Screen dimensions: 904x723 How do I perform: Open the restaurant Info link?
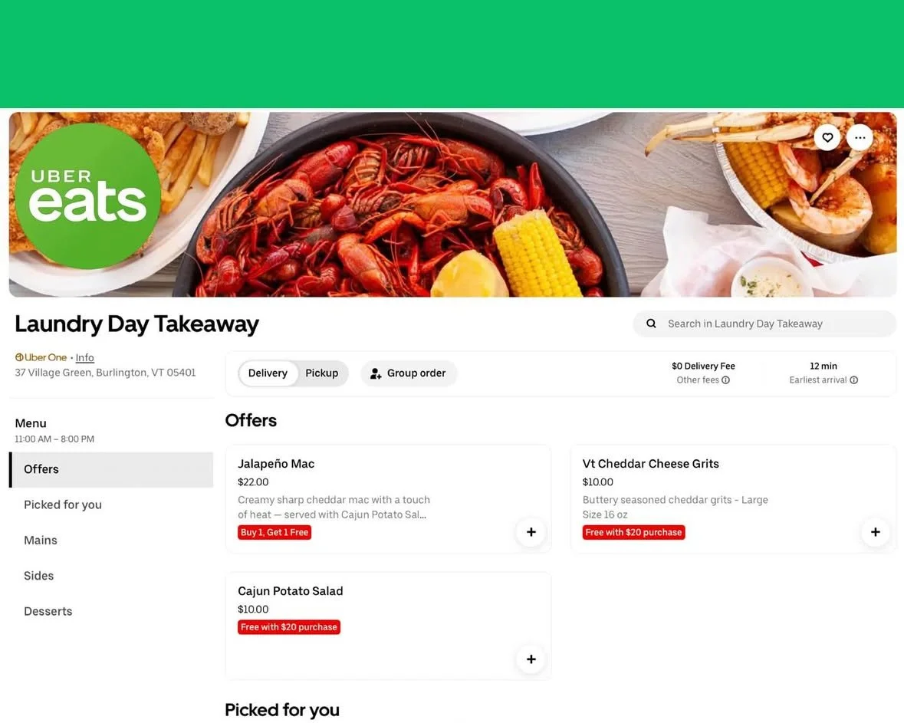[85, 357]
